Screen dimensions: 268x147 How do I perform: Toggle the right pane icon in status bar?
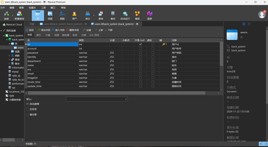coord(266,144)
